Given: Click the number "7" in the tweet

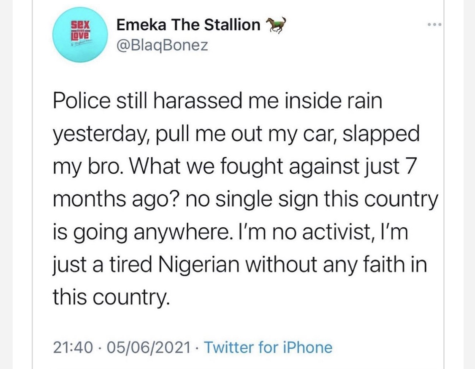Looking at the screenshot, I should (406, 167).
